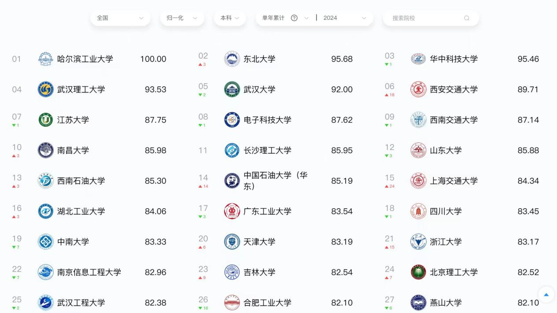557x313 pixels.
Task: Click the help question mark icon
Action: point(294,18)
